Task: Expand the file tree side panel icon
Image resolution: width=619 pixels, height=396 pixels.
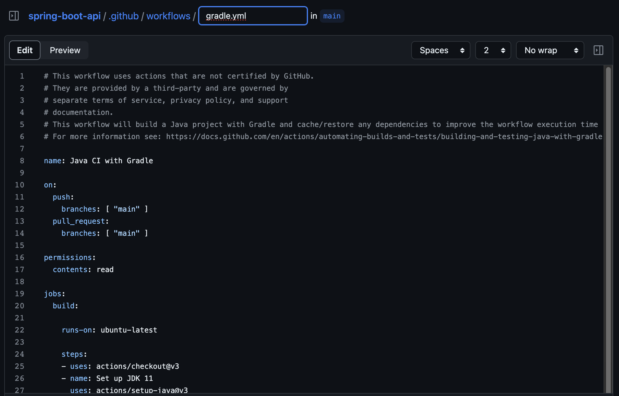Action: 14,16
